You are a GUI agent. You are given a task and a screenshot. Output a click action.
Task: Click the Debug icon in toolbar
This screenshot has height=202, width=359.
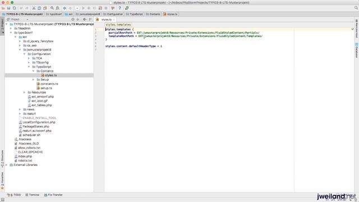89,8
